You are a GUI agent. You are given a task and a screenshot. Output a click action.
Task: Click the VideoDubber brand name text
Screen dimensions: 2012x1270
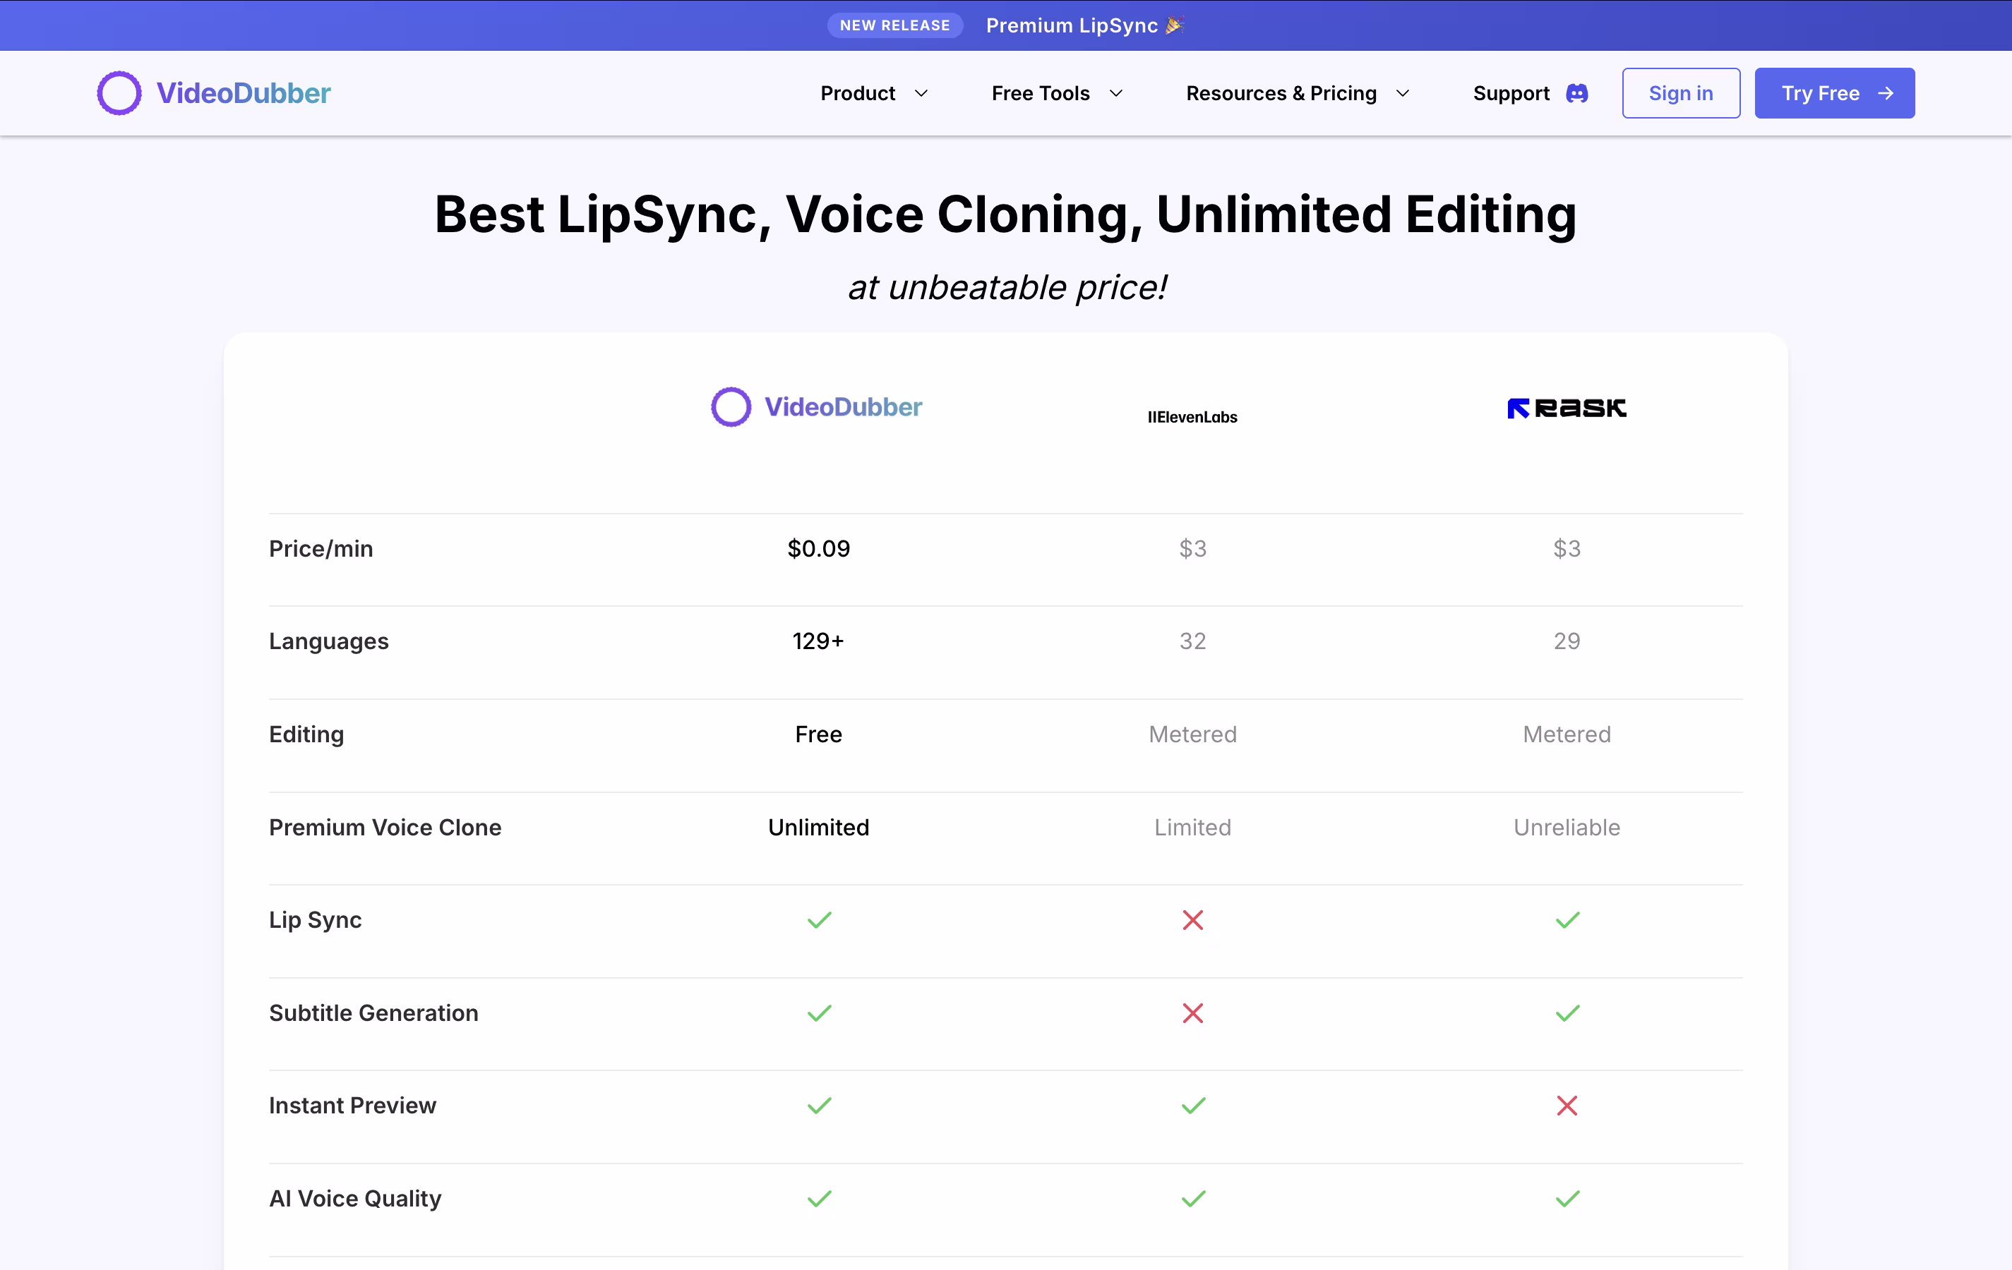point(243,92)
